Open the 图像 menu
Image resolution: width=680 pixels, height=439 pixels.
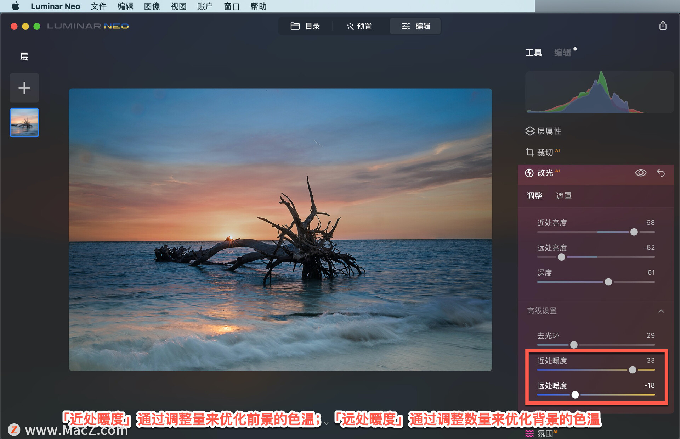tap(152, 6)
